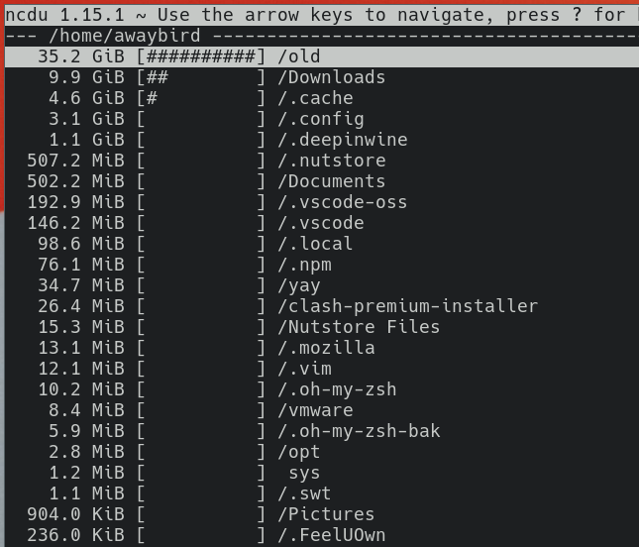This screenshot has width=639, height=547.
Task: Click the /.nutstore directory row
Action: click(x=322, y=161)
